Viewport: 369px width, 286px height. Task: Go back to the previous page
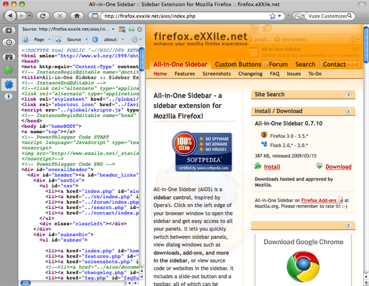coord(10,16)
